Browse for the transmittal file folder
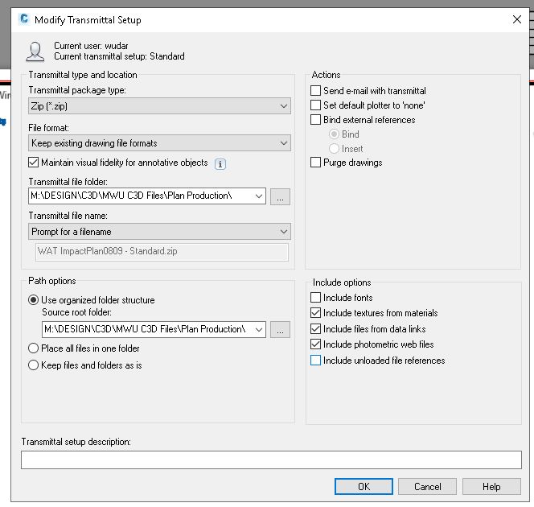Screen dimensions: 534x507 click(280, 196)
